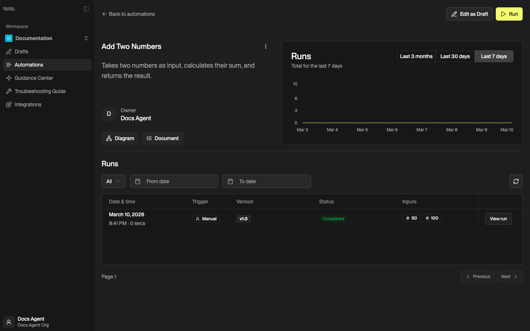Open the three-dot options menu for automation
Screen dimensions: 530x331
point(266,46)
